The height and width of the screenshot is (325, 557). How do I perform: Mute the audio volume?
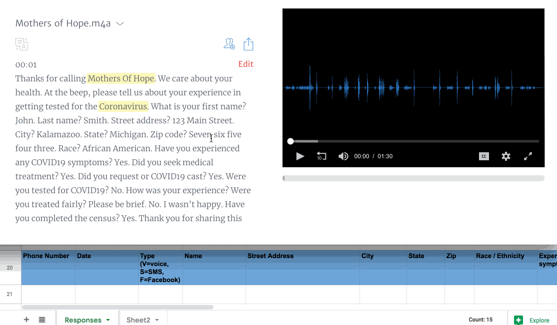point(343,156)
